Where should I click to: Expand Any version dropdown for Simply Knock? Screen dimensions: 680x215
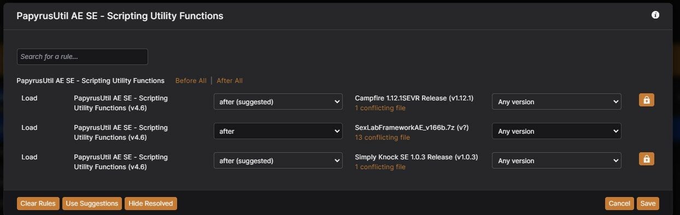click(556, 160)
